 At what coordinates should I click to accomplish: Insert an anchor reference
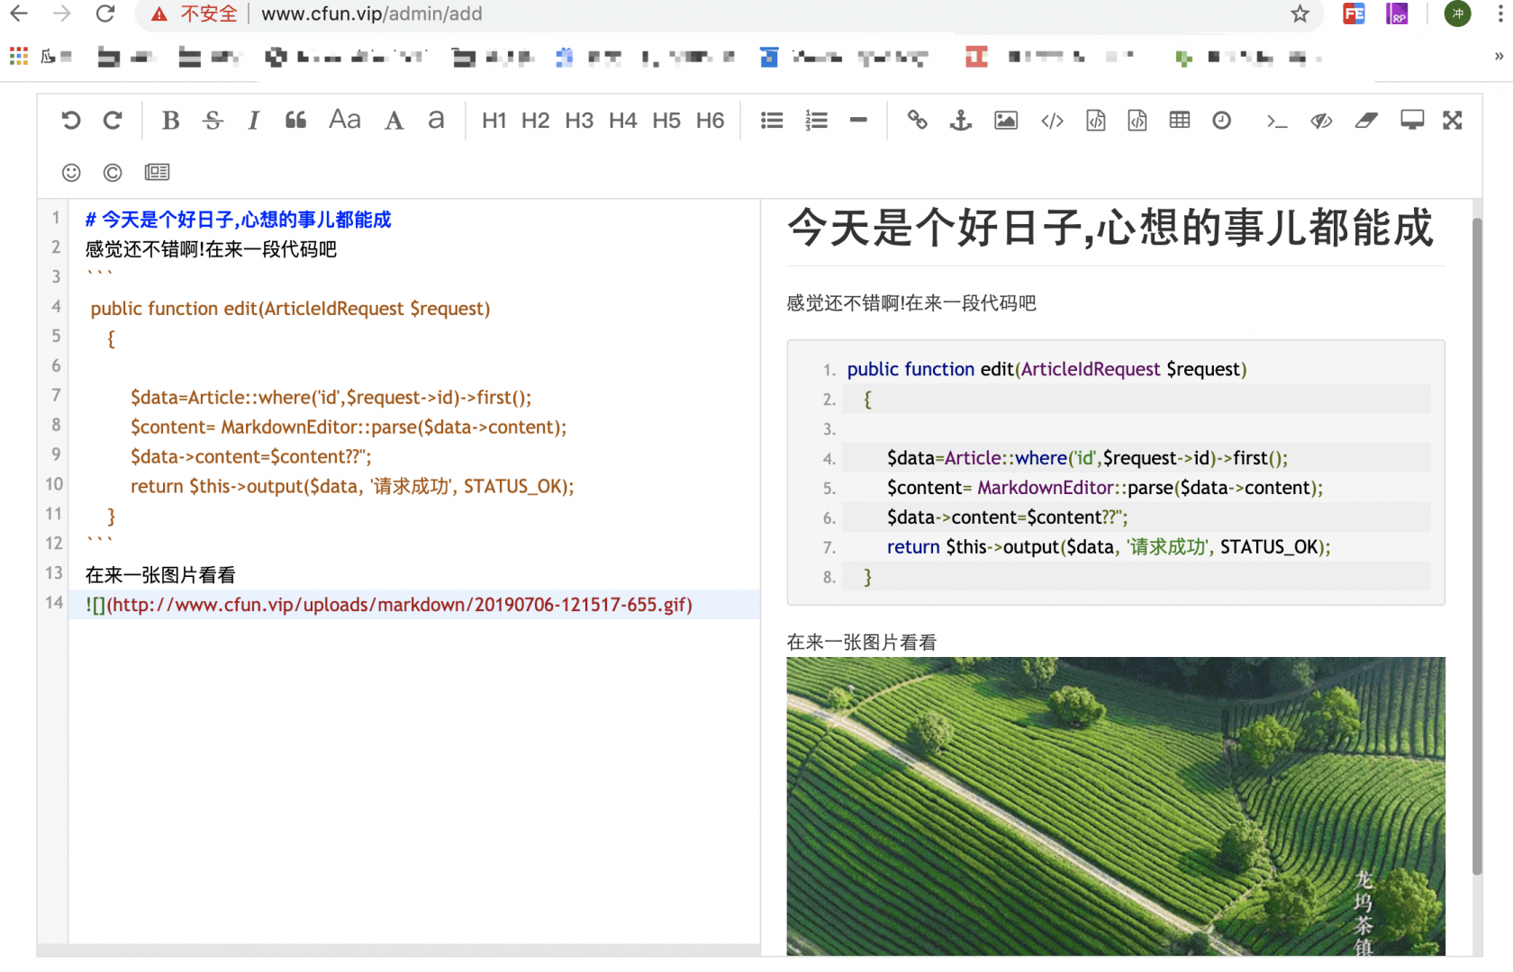tap(961, 121)
